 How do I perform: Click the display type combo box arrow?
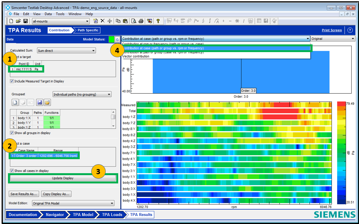tap(307, 39)
